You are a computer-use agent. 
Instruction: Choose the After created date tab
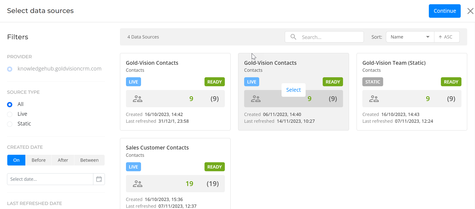pyautogui.click(x=63, y=160)
